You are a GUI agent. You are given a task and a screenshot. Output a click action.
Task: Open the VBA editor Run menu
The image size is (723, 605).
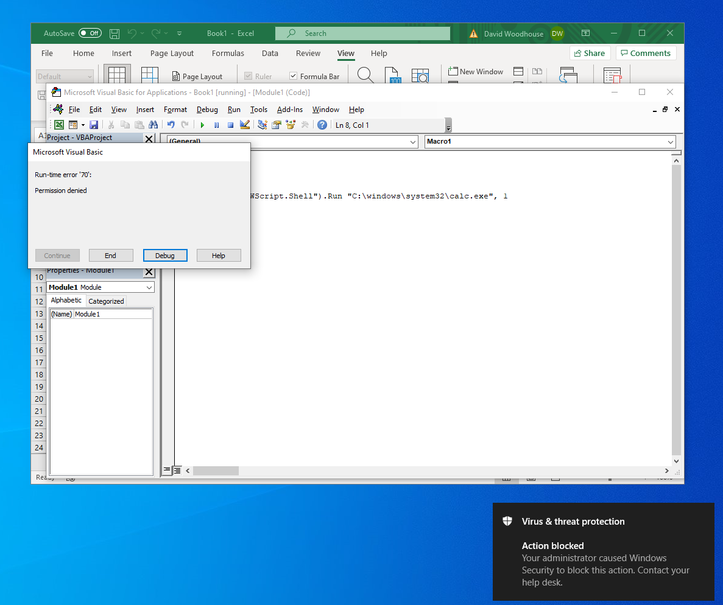coord(234,110)
